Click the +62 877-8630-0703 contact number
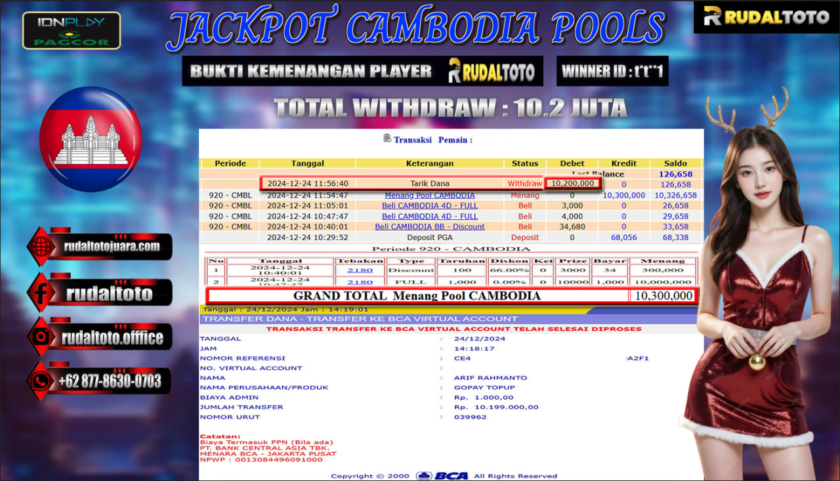840x481 pixels. point(110,381)
